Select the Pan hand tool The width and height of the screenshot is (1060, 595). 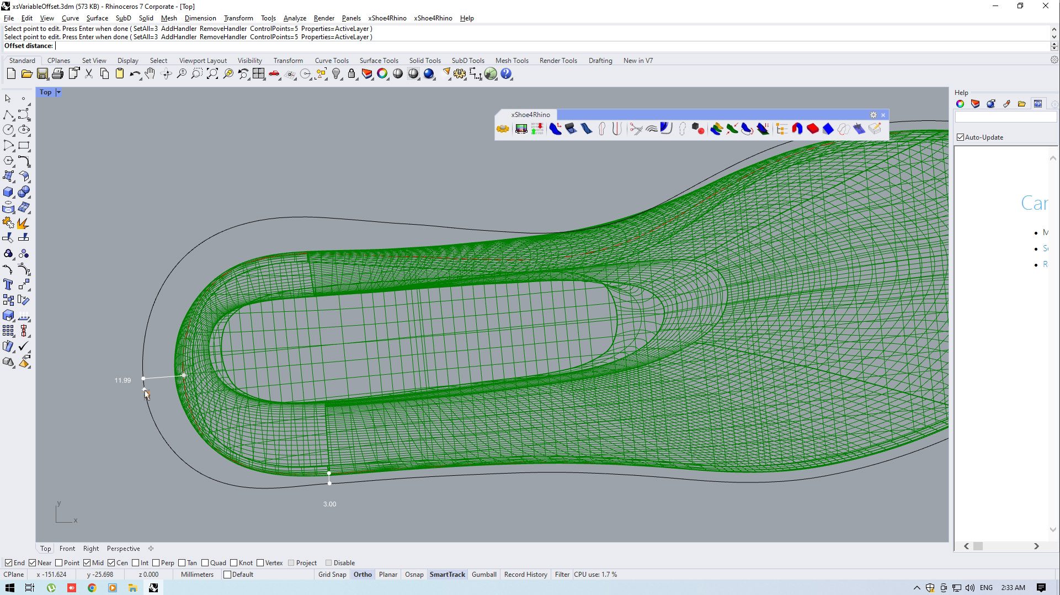pyautogui.click(x=150, y=74)
